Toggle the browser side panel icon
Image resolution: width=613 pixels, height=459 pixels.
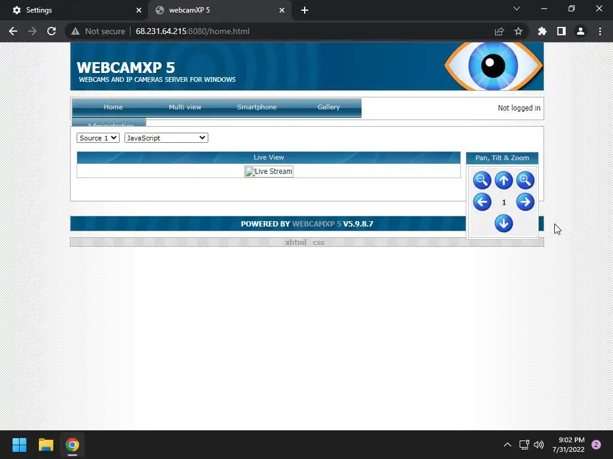click(x=562, y=31)
